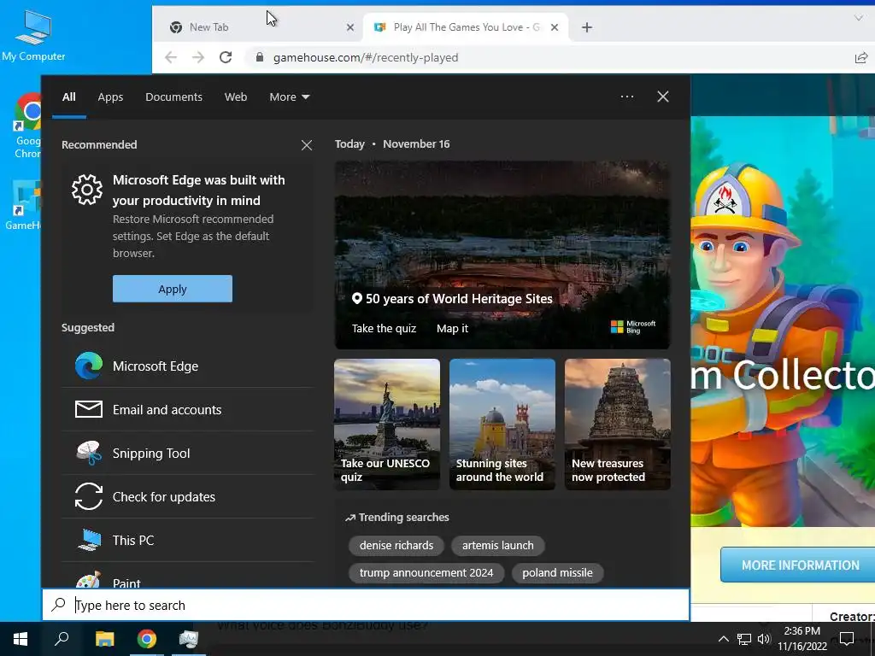Open 50 years of World Heritage Sites
This screenshot has width=875, height=656.
pyautogui.click(x=459, y=298)
